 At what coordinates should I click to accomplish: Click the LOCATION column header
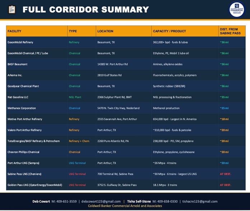(x=105, y=31)
